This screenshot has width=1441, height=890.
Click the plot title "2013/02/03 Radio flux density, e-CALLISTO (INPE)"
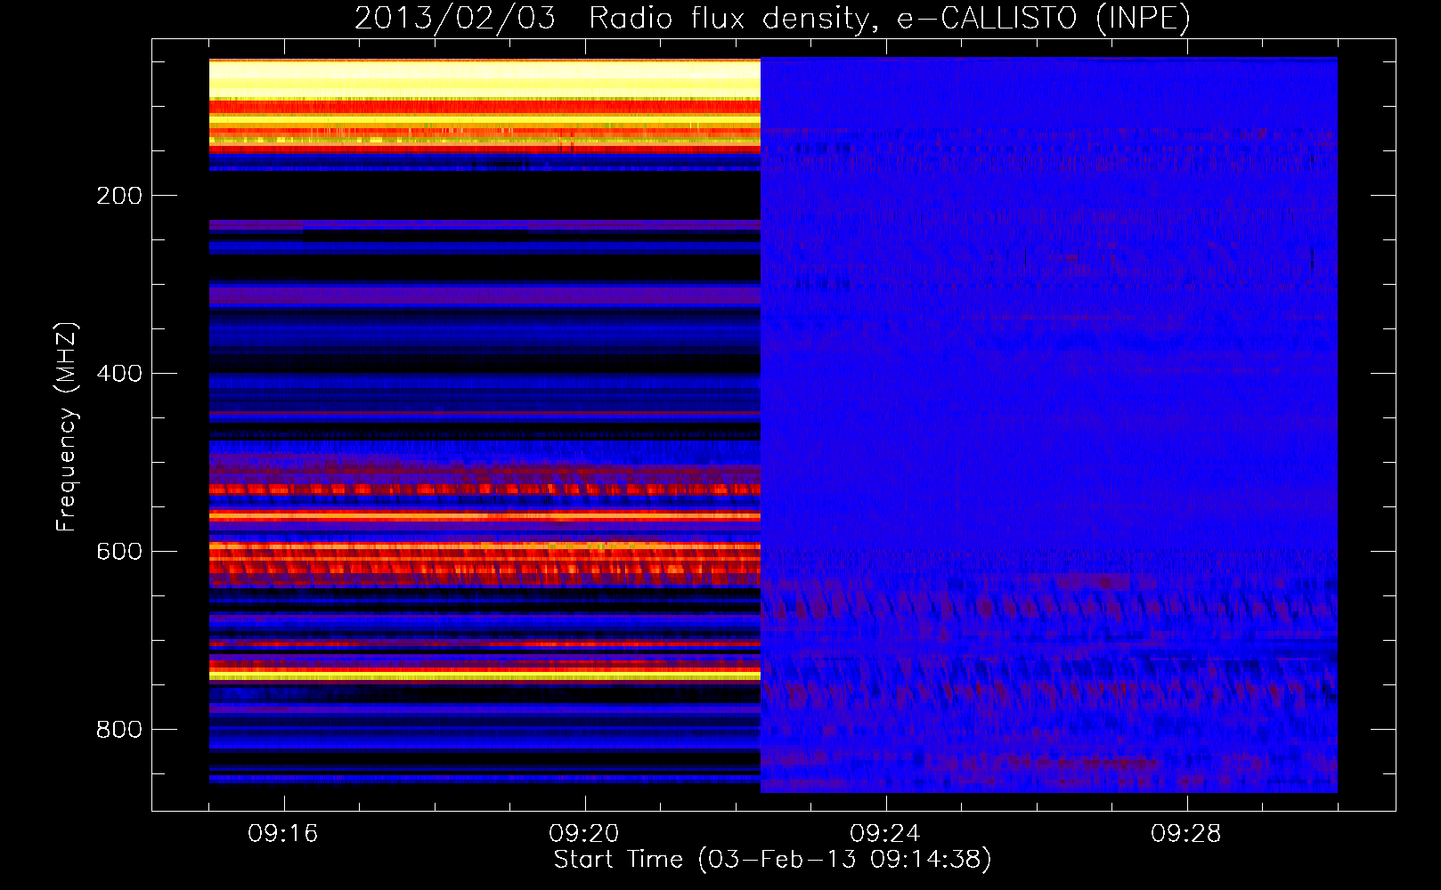tap(772, 18)
